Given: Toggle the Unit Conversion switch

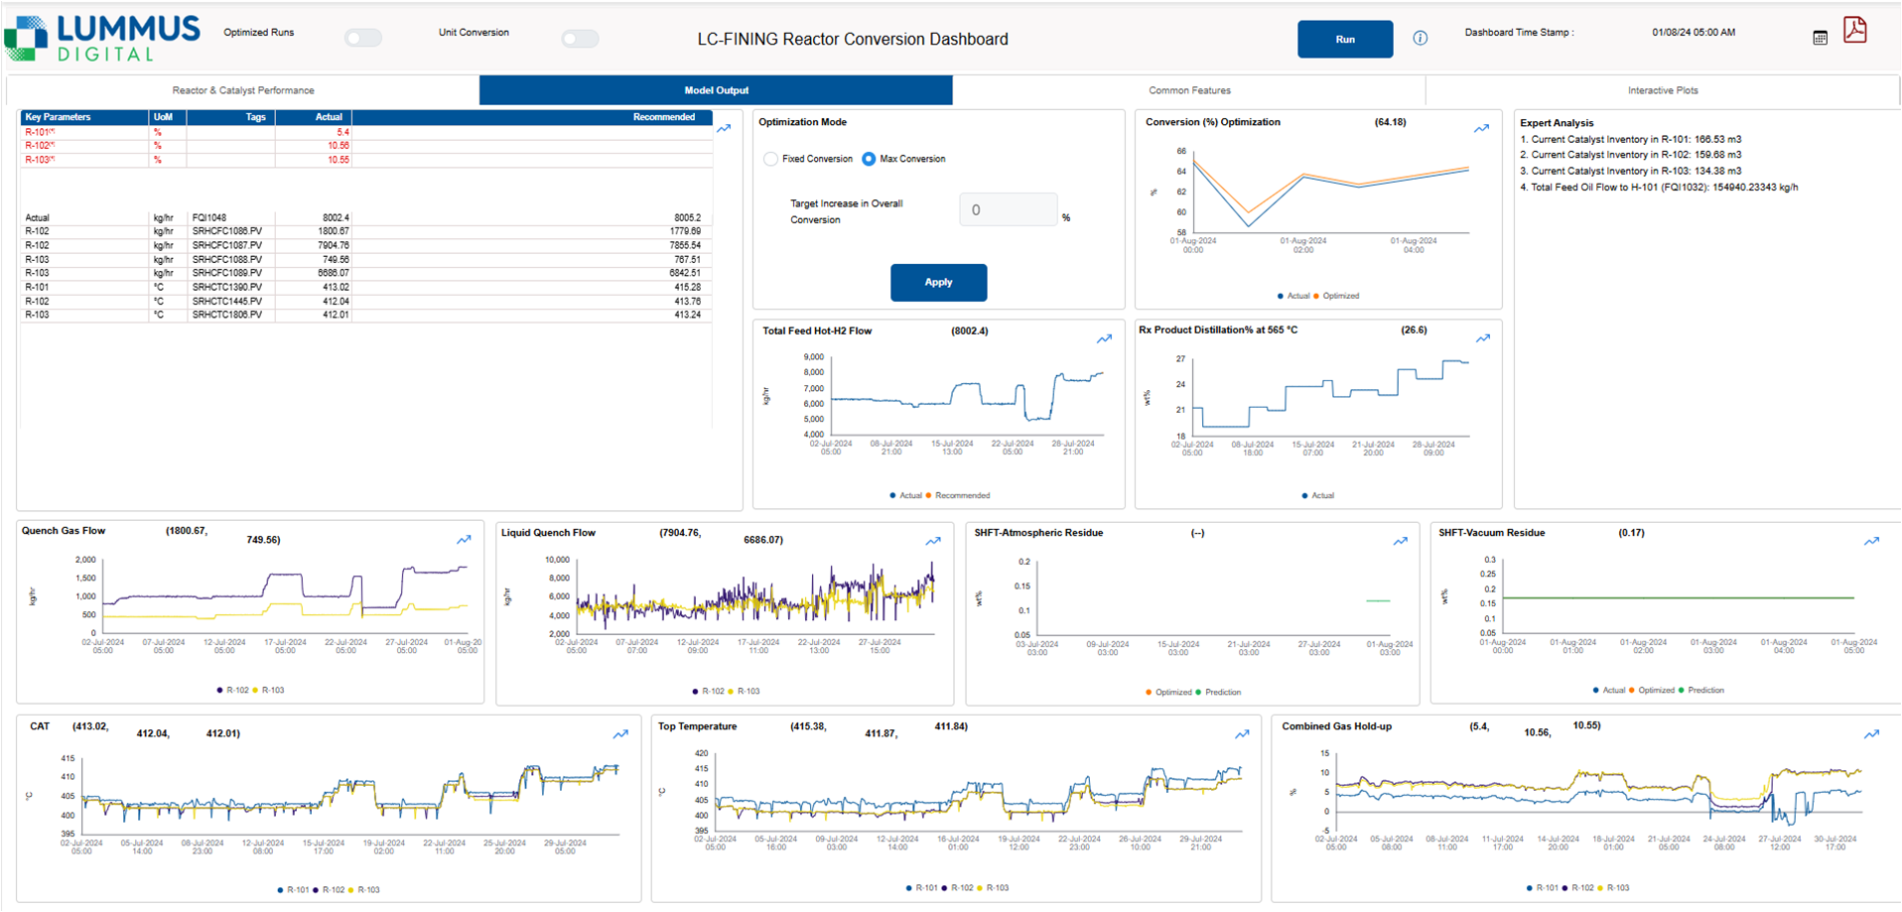Looking at the screenshot, I should (x=580, y=39).
